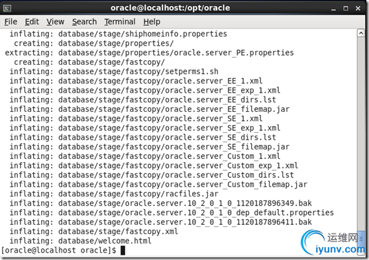
Task: Open the Search menu
Action: pos(84,22)
